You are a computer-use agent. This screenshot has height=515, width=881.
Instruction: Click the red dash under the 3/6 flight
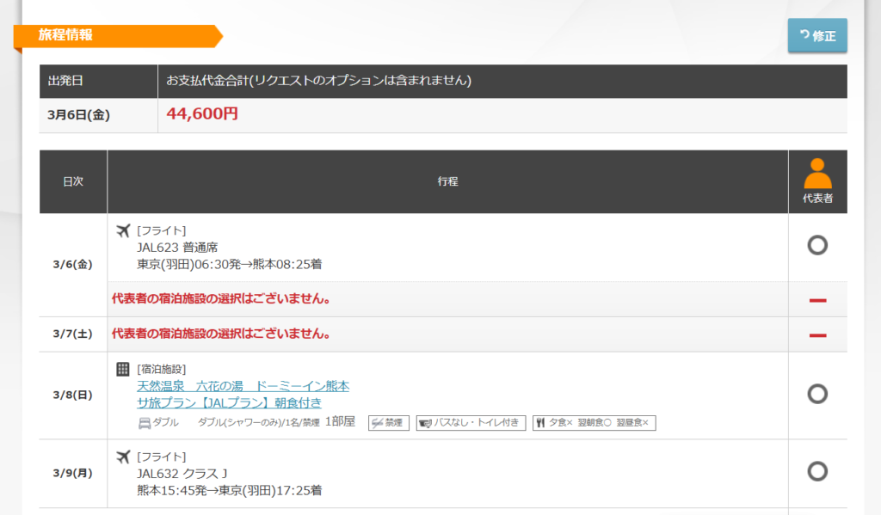tap(817, 299)
